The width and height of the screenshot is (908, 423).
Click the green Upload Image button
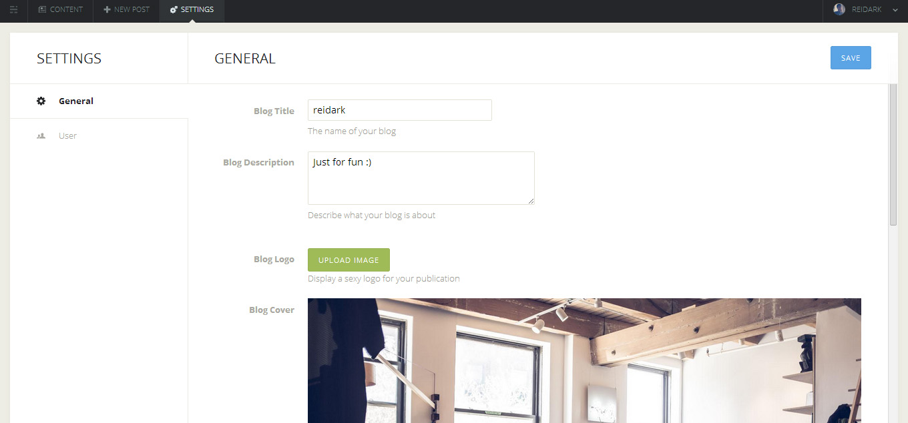pyautogui.click(x=349, y=260)
